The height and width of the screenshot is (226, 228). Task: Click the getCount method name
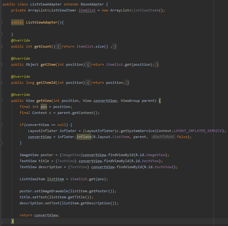tap(43, 46)
